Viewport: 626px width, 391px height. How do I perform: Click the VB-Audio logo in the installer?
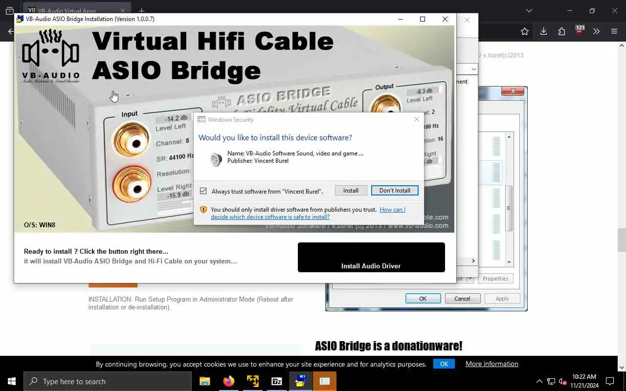tap(51, 56)
